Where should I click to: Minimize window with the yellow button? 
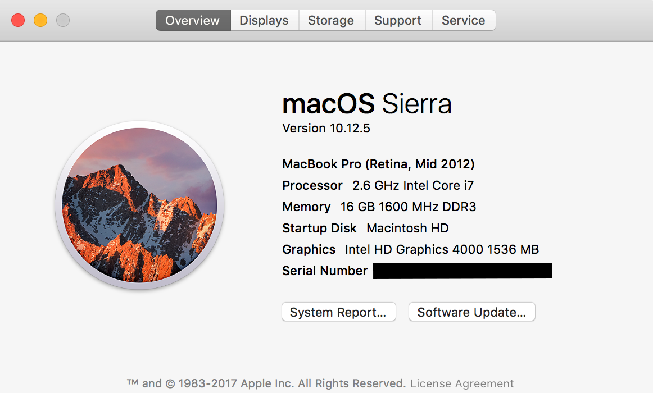(x=40, y=21)
